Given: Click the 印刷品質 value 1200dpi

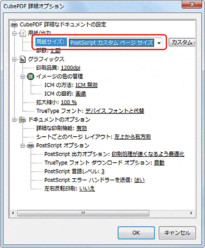Looking at the screenshot, I should (71, 68).
